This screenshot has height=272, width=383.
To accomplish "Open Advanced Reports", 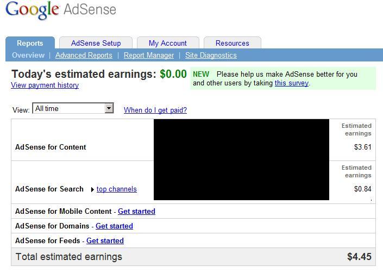I will pos(84,55).
